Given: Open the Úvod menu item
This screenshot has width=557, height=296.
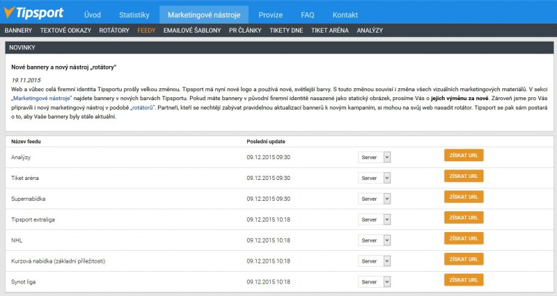Looking at the screenshot, I should coord(93,15).
